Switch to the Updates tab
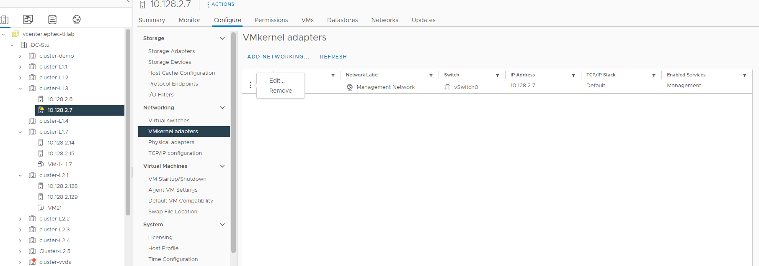The width and height of the screenshot is (759, 266). coord(423,20)
